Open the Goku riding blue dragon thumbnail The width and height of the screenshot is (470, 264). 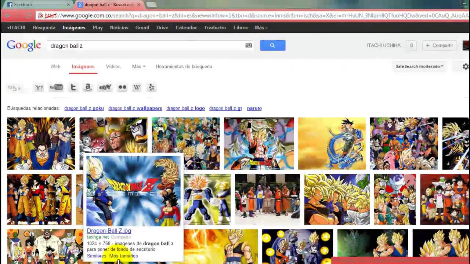click(332, 143)
